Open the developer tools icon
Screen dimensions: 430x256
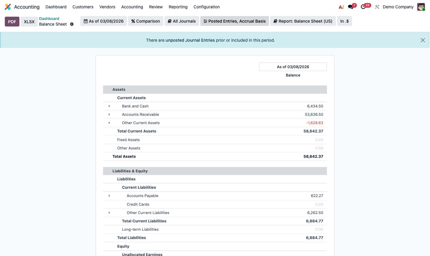click(377, 7)
